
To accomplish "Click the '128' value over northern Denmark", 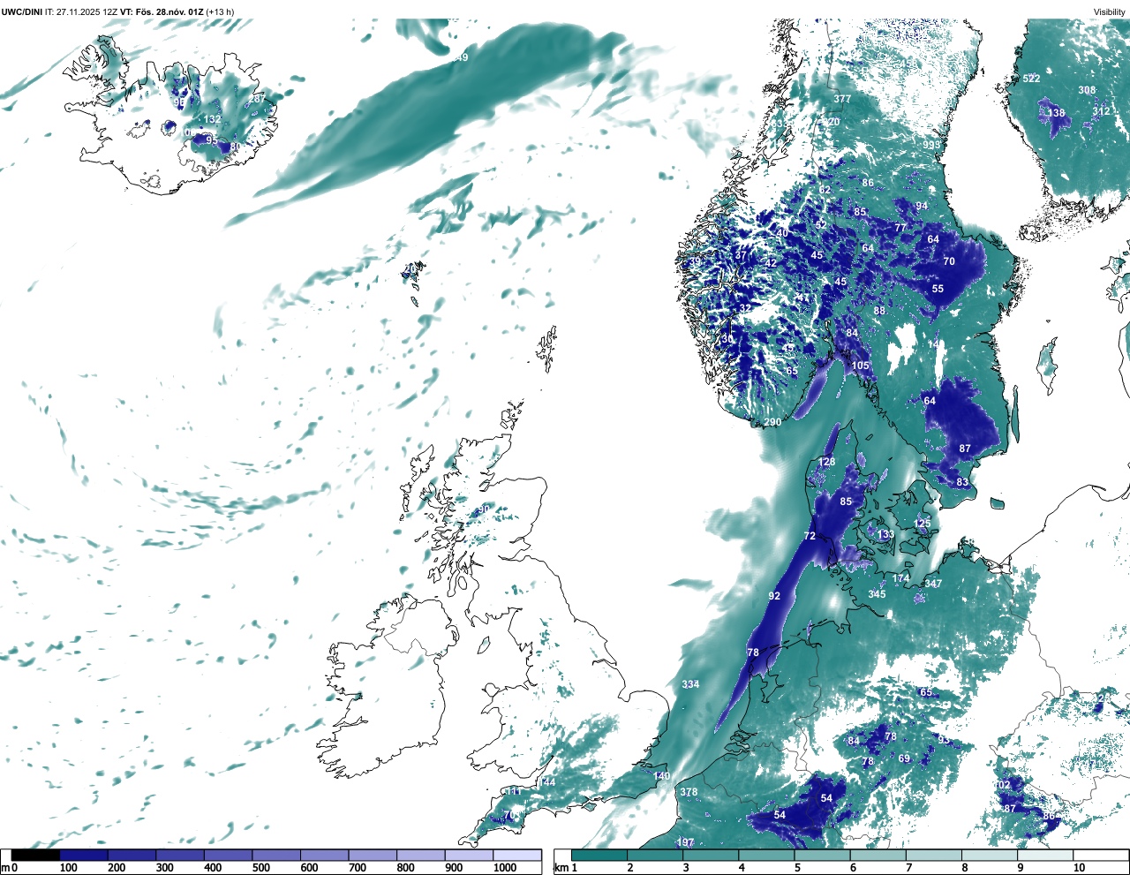I will 826,462.
